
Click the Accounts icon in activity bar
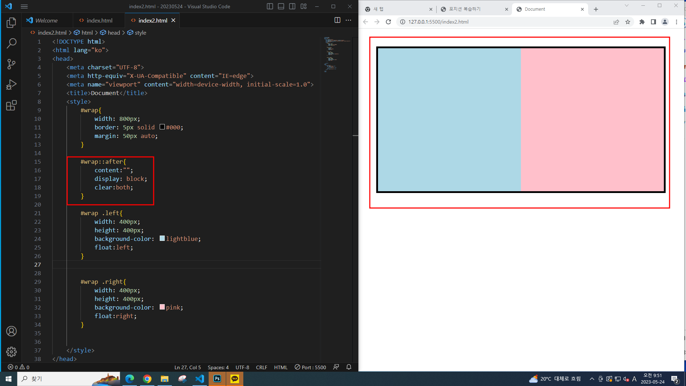(x=11, y=331)
